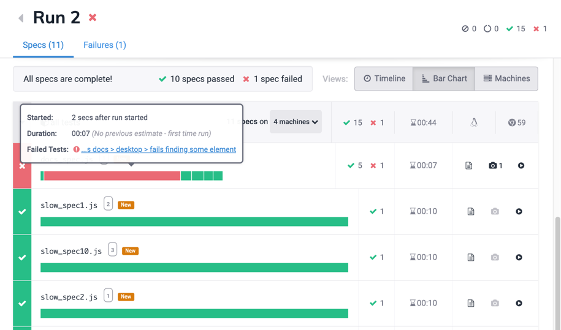Select the Bar Chart view

(444, 78)
